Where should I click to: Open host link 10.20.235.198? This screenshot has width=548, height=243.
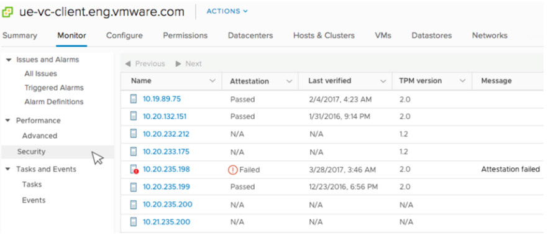point(167,169)
